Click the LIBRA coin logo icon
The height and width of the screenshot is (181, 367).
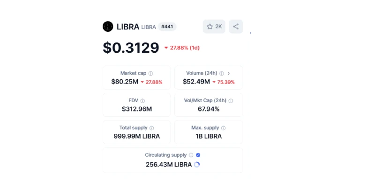(x=108, y=27)
